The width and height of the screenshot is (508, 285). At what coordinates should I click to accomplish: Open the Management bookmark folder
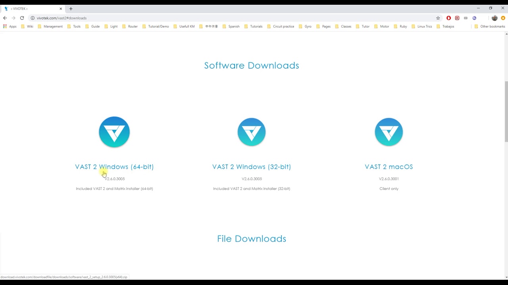(x=50, y=27)
